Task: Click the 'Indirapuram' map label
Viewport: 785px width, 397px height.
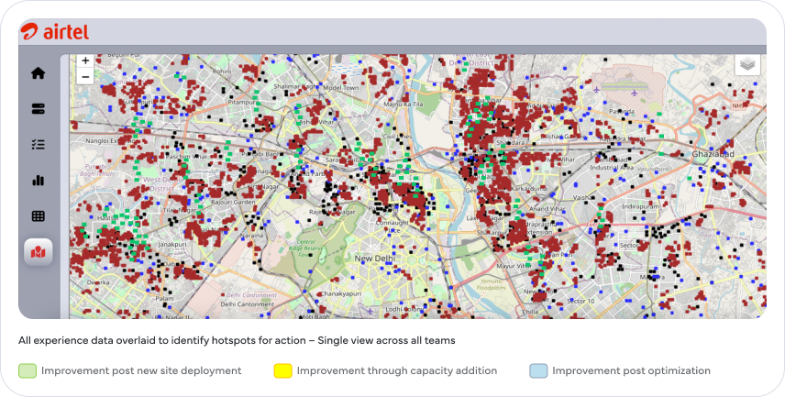Action: [x=641, y=207]
